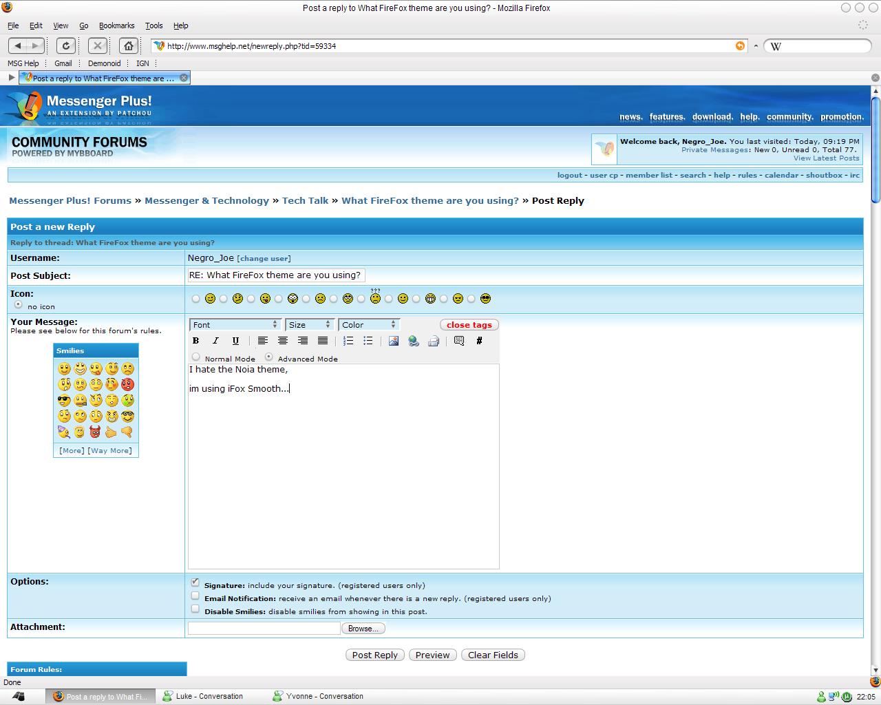This screenshot has width=881, height=705.
Task: Insert a quote block using the speech bubble icon
Action: 459,341
